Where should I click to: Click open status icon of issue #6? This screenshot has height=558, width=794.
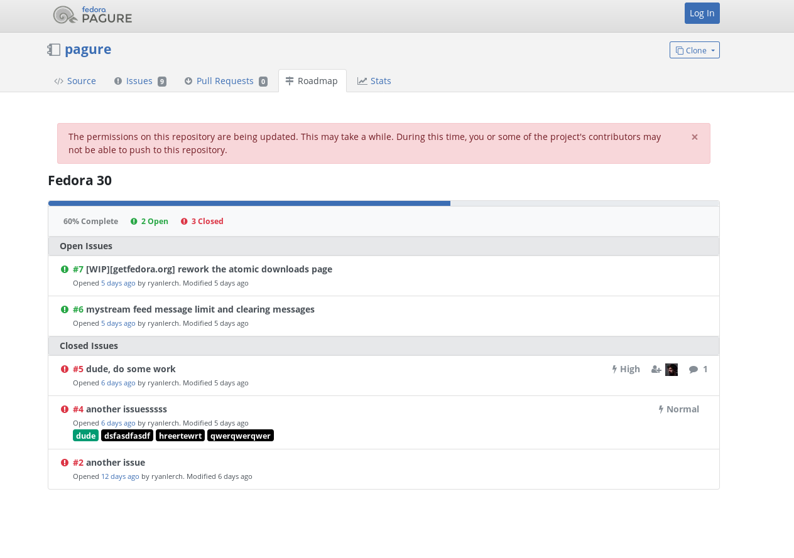click(65, 309)
